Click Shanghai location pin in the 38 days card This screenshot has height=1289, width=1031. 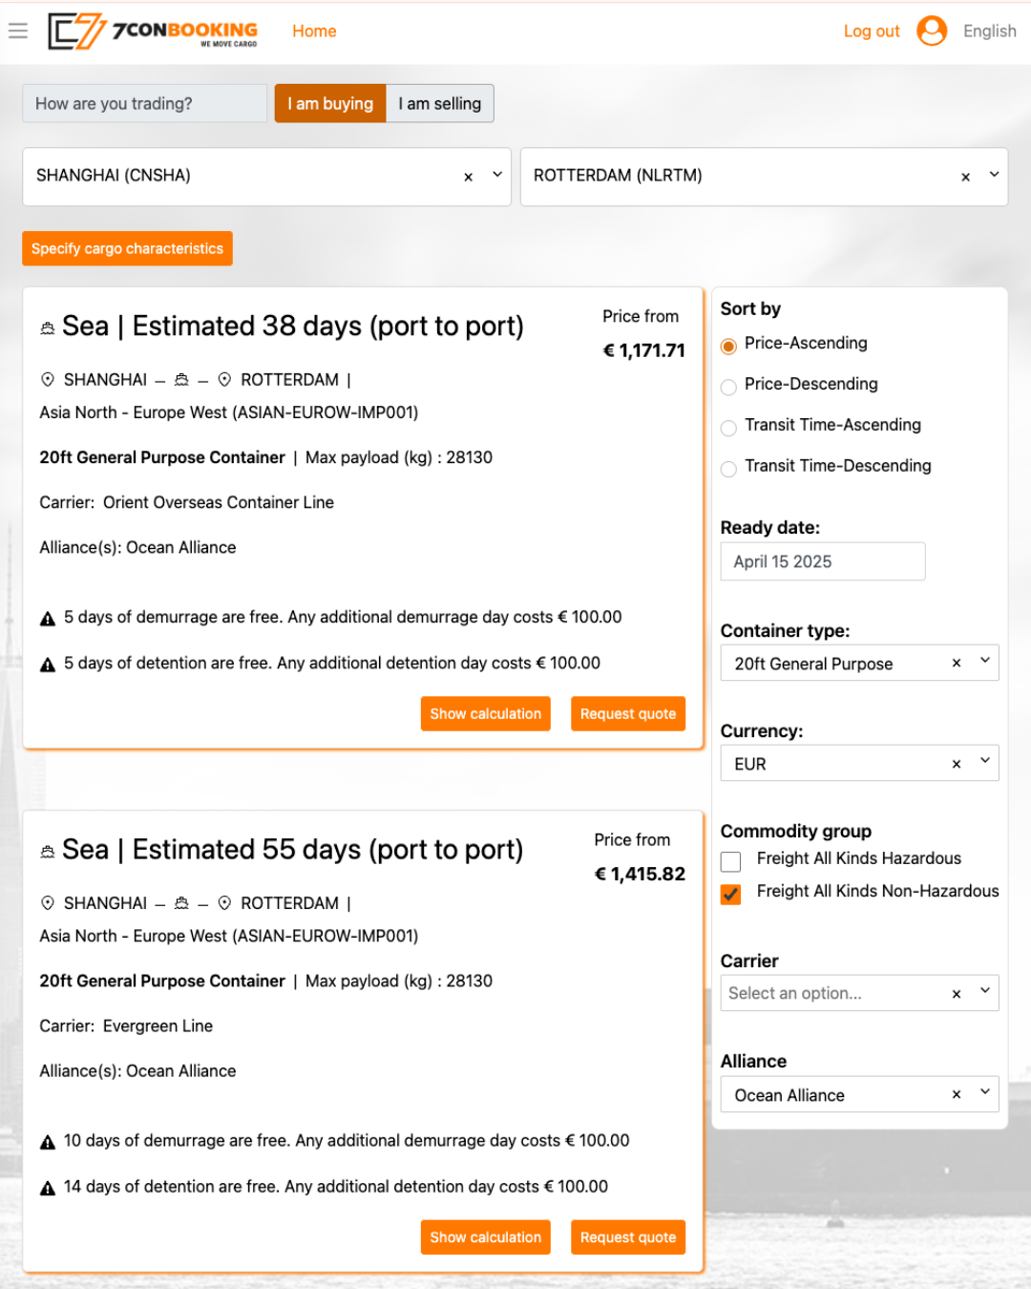[48, 380]
